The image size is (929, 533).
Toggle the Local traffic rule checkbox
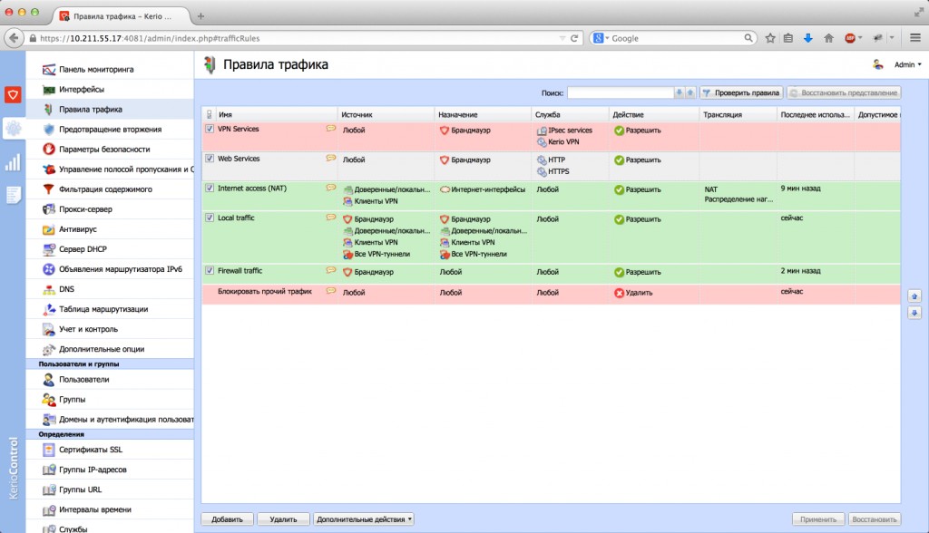(210, 218)
